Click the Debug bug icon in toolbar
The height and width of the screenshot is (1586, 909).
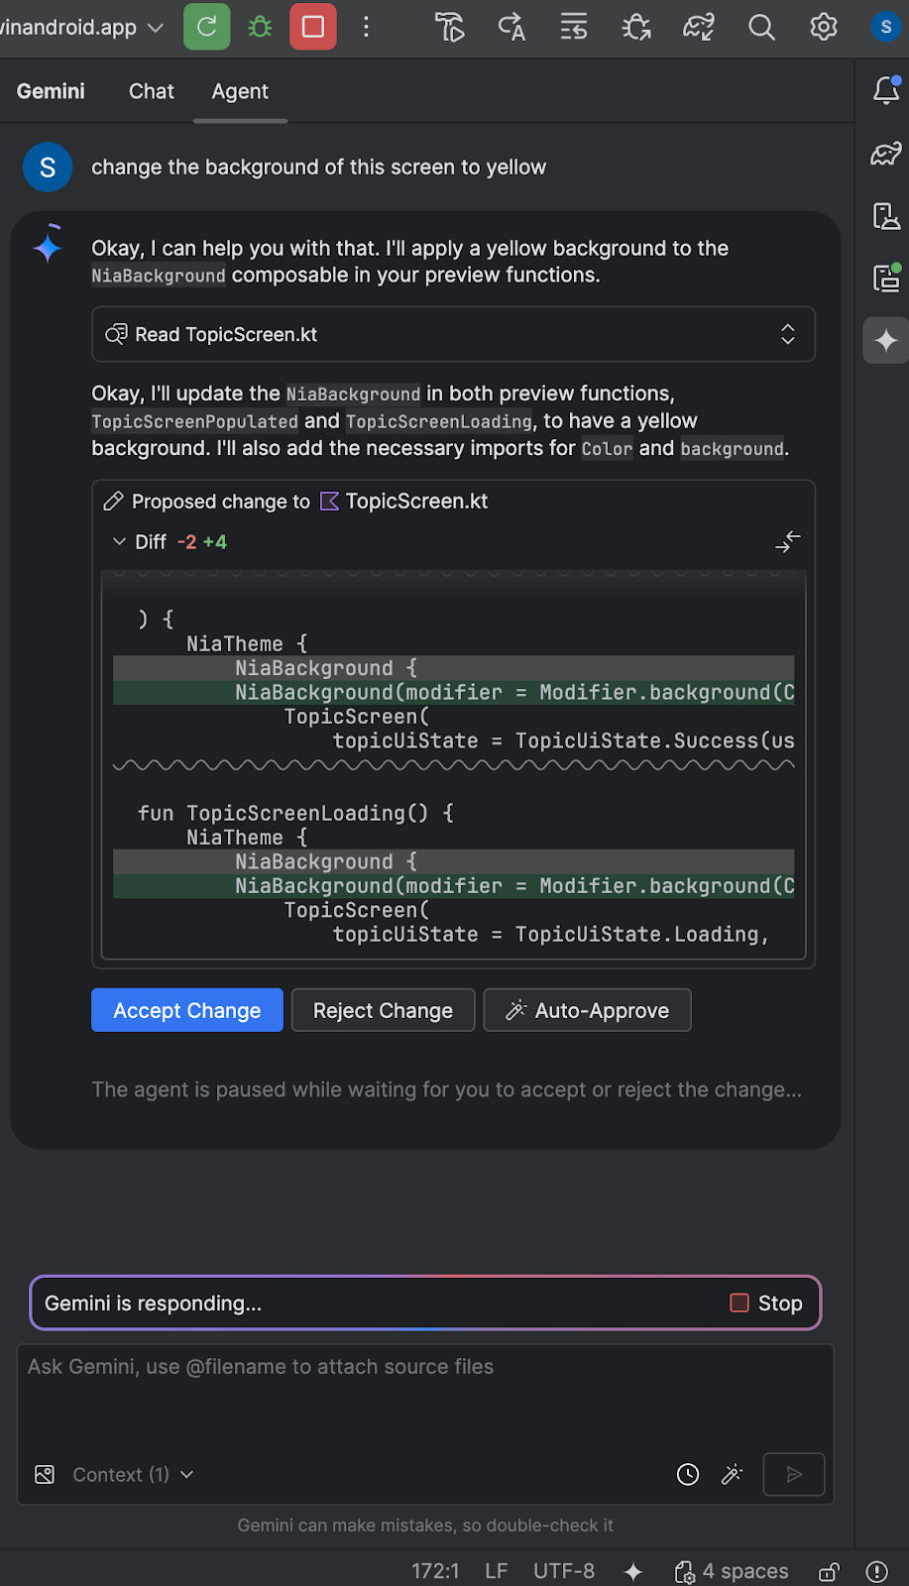click(x=260, y=27)
